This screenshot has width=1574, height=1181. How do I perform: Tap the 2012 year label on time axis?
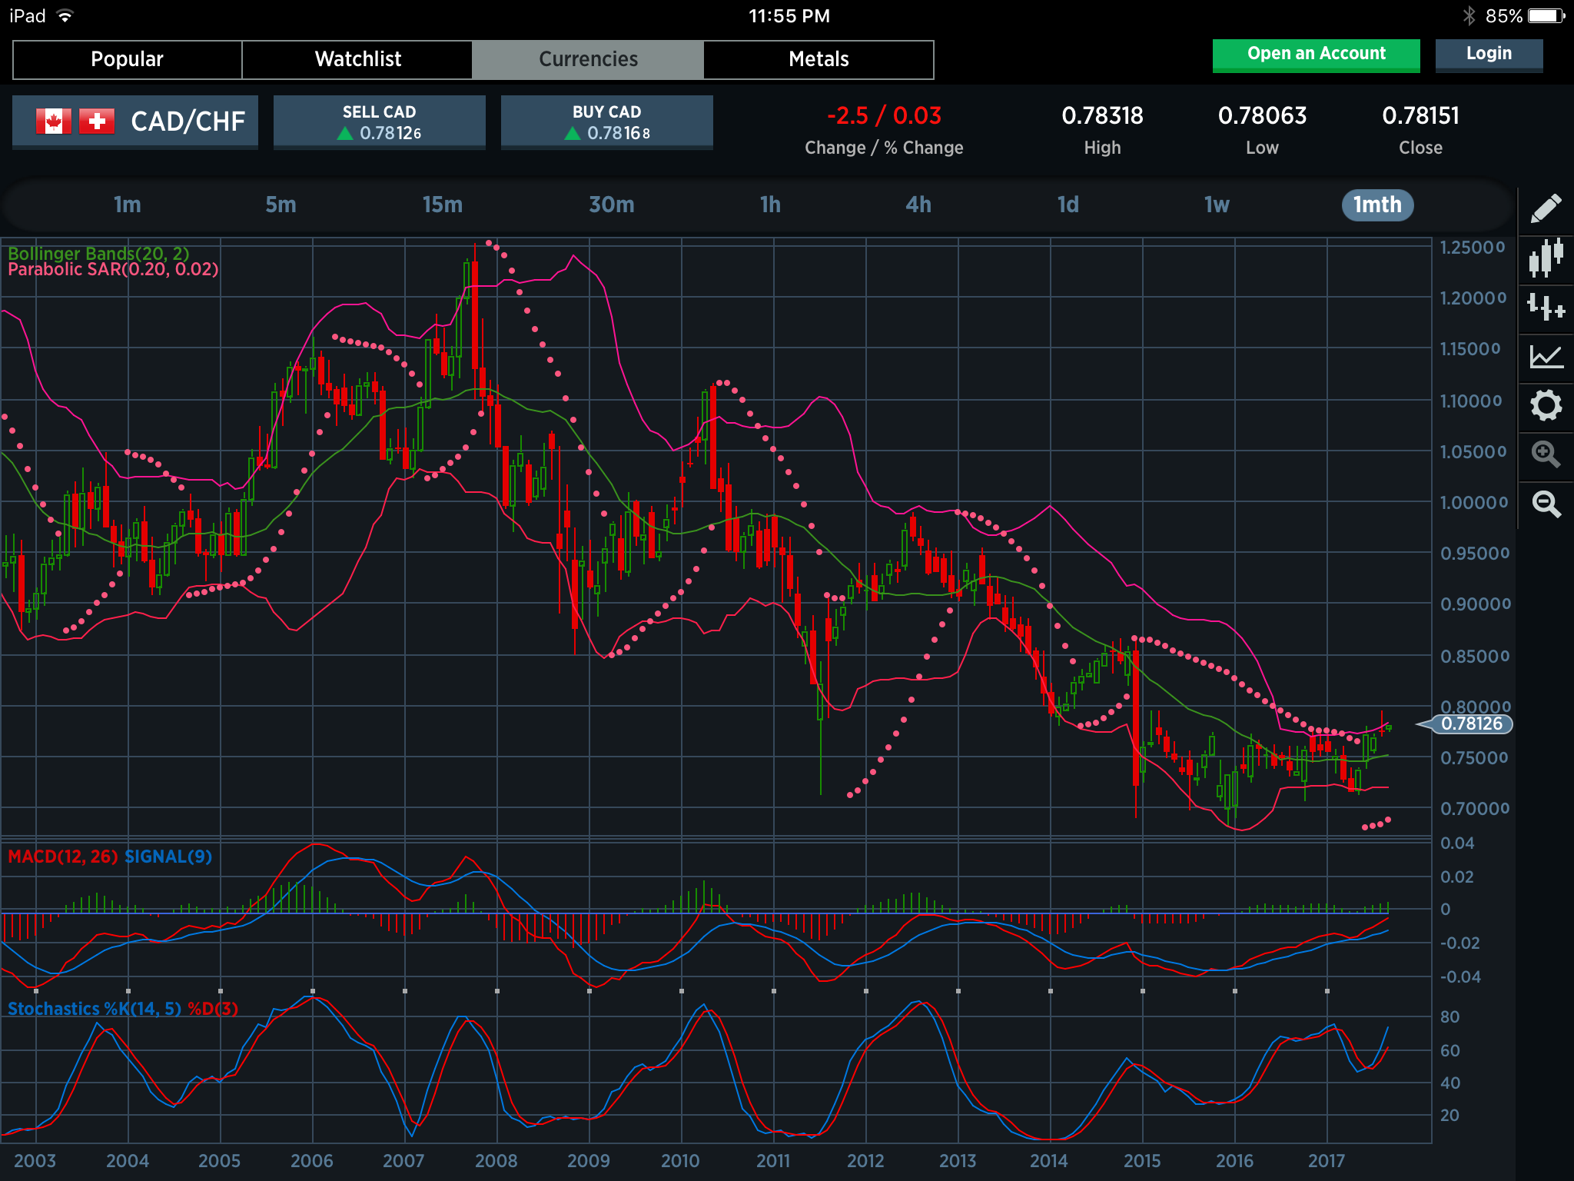865,1161
